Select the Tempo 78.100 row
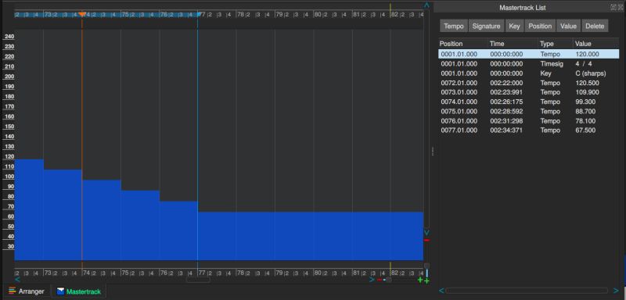The image size is (626, 300). tap(529, 121)
